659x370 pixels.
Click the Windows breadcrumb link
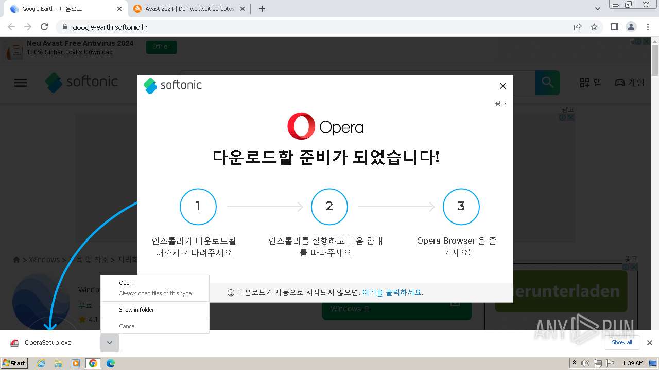pyautogui.click(x=44, y=260)
